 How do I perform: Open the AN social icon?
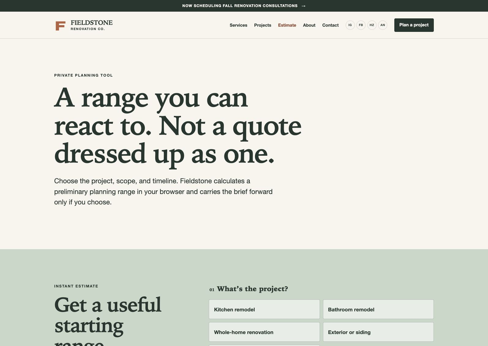tap(383, 25)
